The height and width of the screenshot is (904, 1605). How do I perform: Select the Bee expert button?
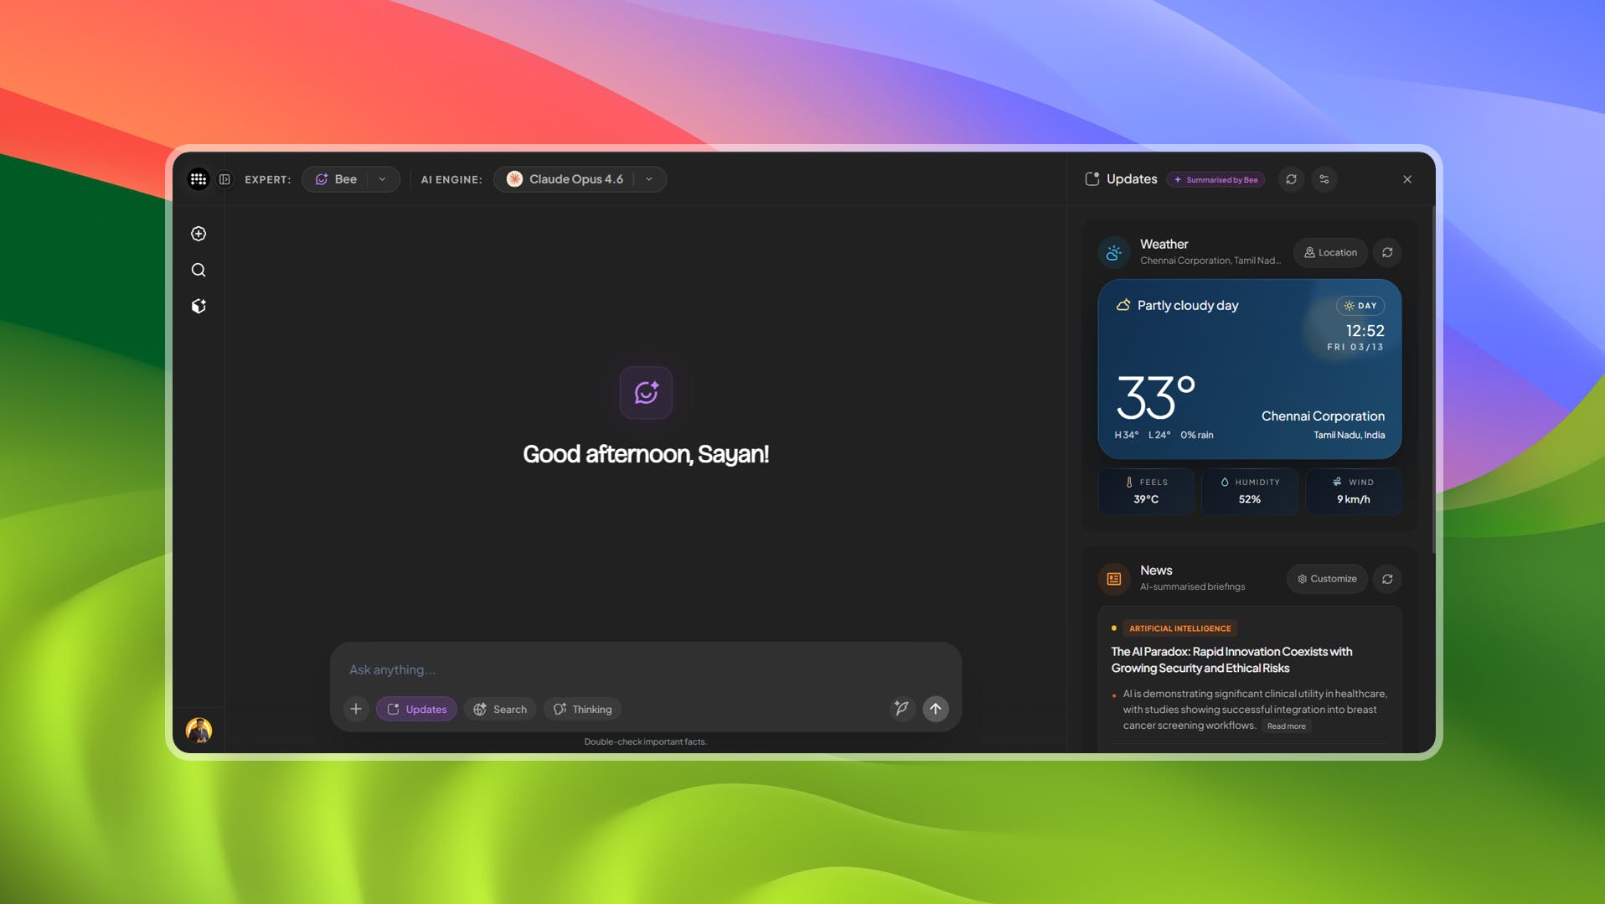[x=336, y=179]
